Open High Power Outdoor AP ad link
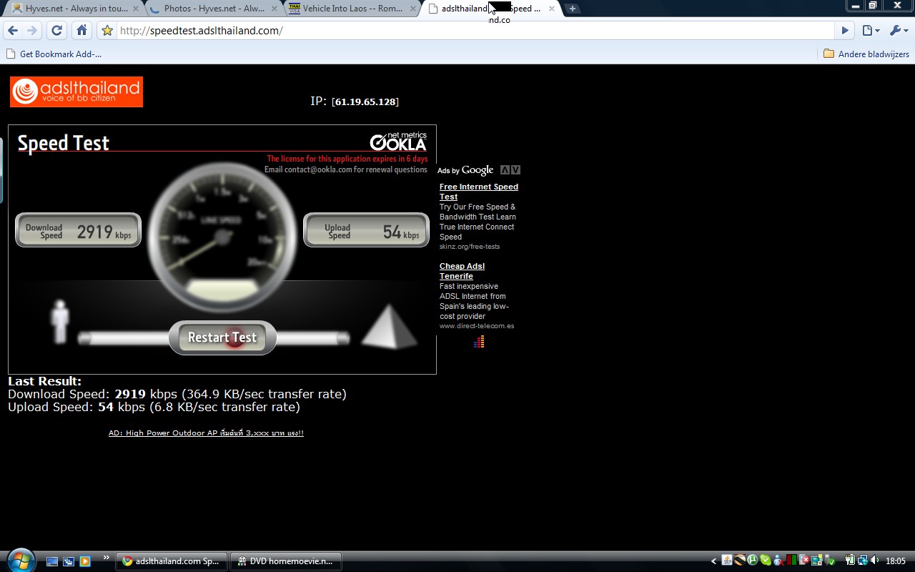 pyautogui.click(x=206, y=433)
